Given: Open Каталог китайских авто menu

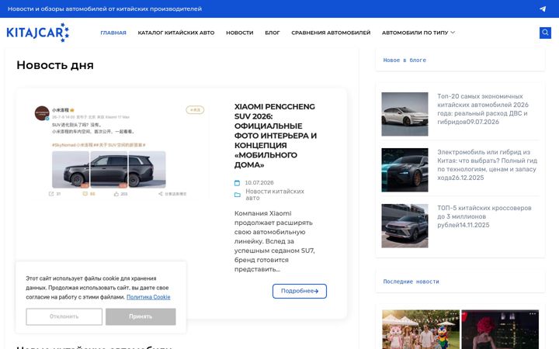Looking at the screenshot, I should [x=176, y=33].
